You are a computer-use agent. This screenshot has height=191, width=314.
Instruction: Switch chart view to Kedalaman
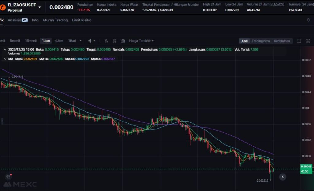click(x=282, y=41)
